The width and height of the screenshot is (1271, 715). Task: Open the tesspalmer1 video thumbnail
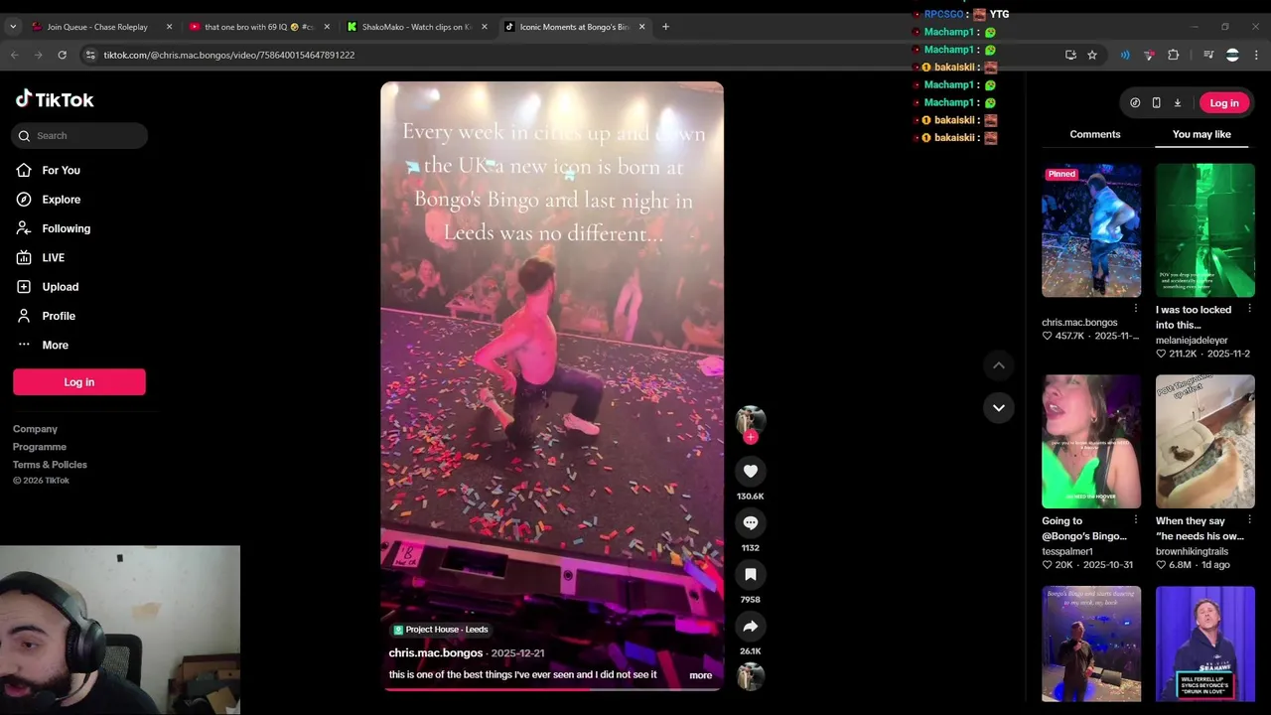1091,442
